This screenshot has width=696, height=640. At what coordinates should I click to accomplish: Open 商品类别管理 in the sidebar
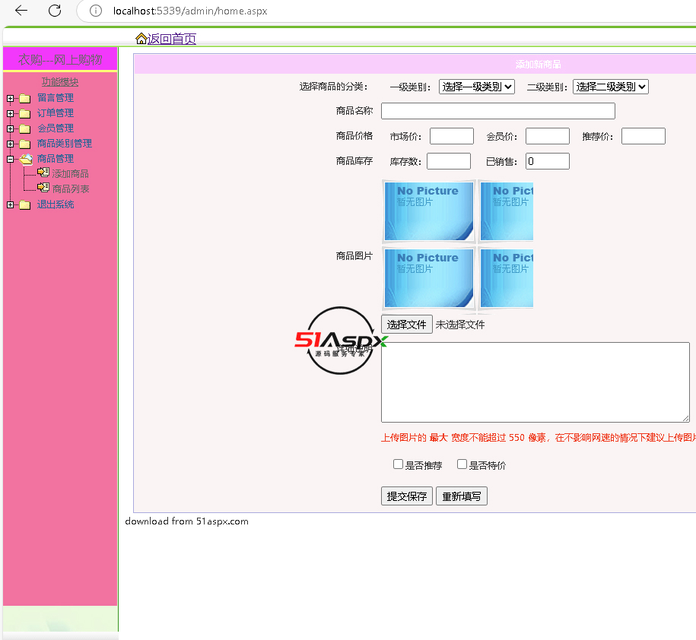pos(65,143)
